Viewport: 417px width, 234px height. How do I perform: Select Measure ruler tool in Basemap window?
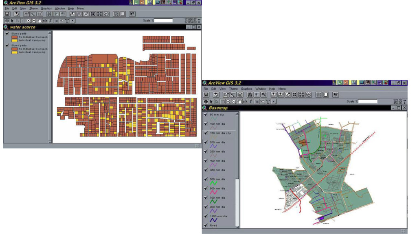[x=245, y=102]
